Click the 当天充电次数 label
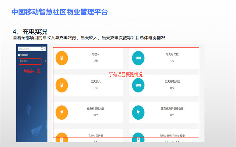Screen dimensions: 236x147 click(172, 81)
